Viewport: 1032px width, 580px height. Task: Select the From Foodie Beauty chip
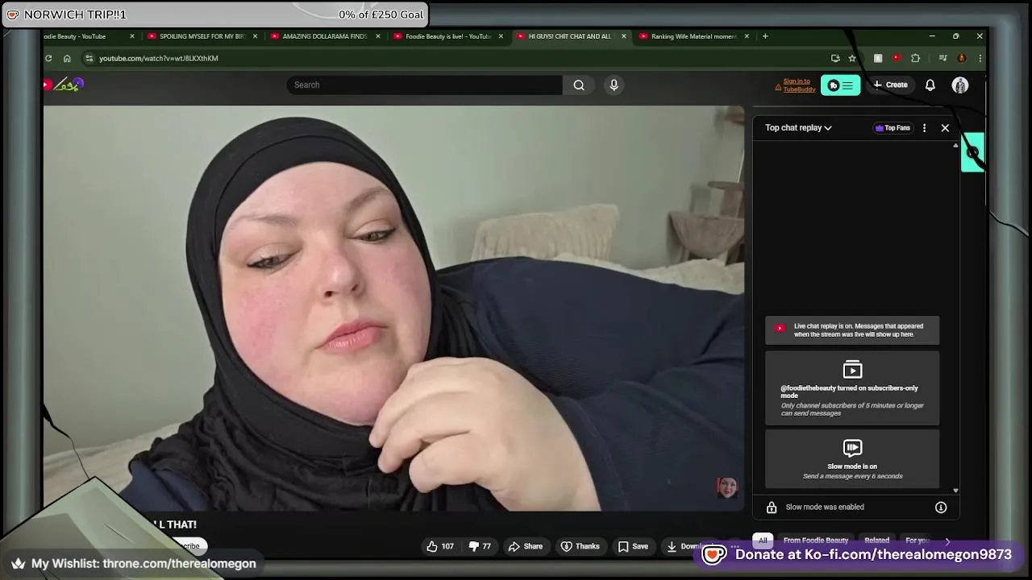click(x=815, y=541)
